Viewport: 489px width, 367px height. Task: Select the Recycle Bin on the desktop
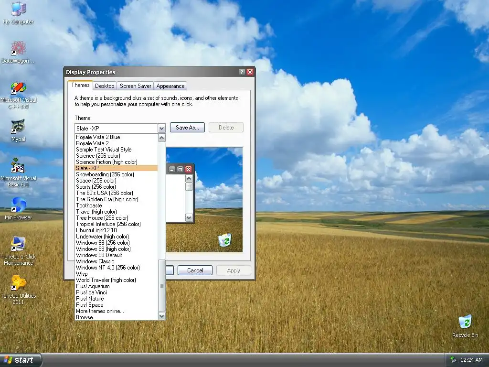click(x=465, y=326)
